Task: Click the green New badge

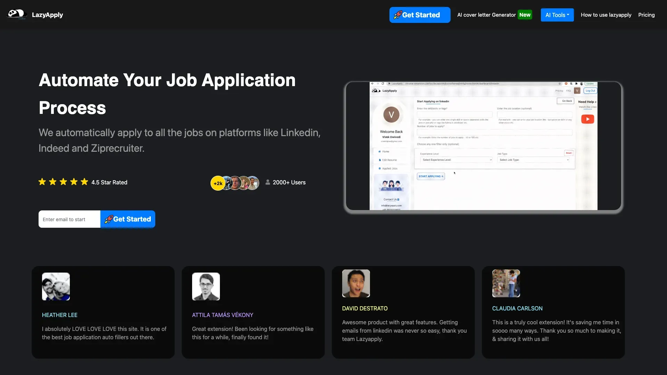Action: tap(525, 15)
